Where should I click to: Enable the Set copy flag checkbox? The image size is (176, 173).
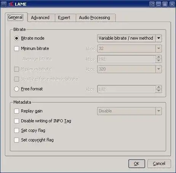(16, 130)
